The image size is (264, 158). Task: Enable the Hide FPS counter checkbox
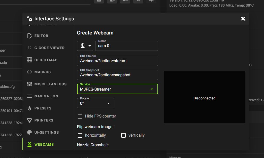point(80,116)
